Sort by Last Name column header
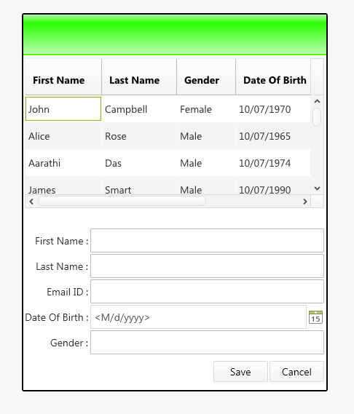This screenshot has width=354, height=414. click(x=139, y=77)
